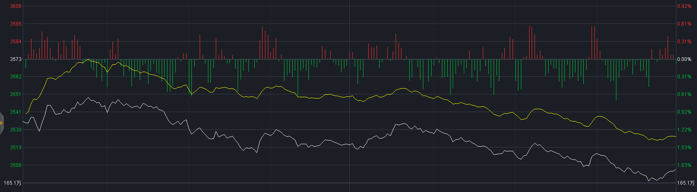This screenshot has width=697, height=192.
Task: Select the 3551 price axis label
Action: 16,94
